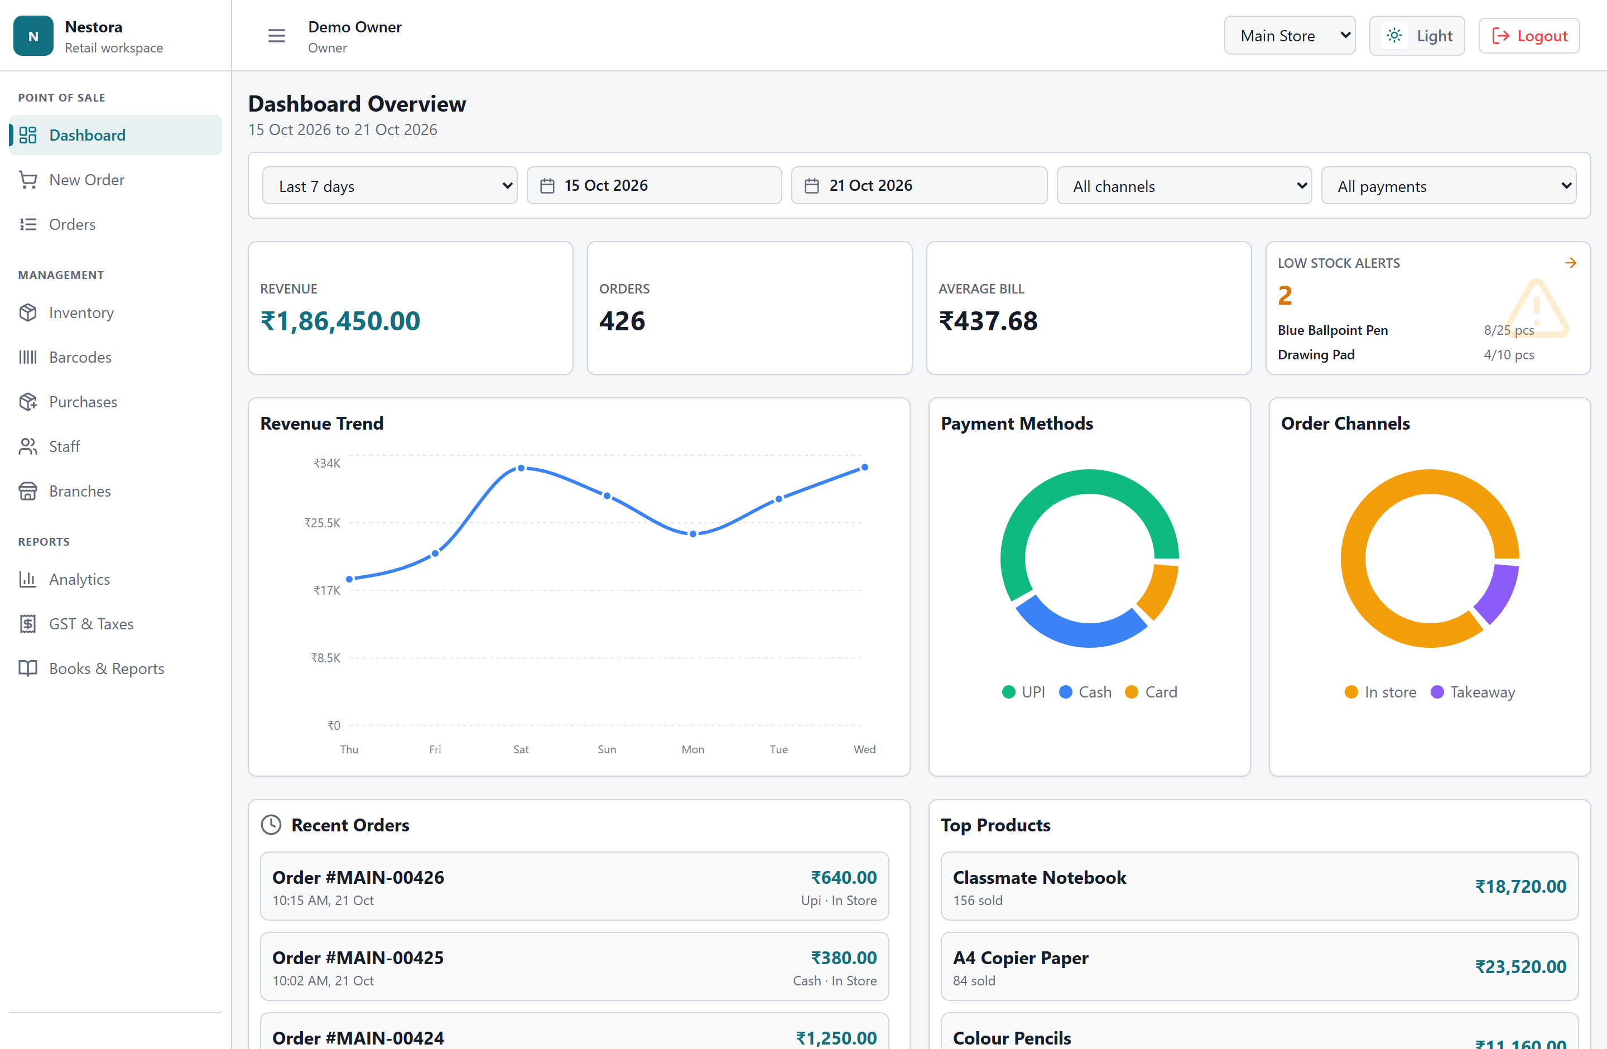Screen dimensions: 1607x1049
Task: Select the Classmate Notebook product card
Action: point(1259,886)
